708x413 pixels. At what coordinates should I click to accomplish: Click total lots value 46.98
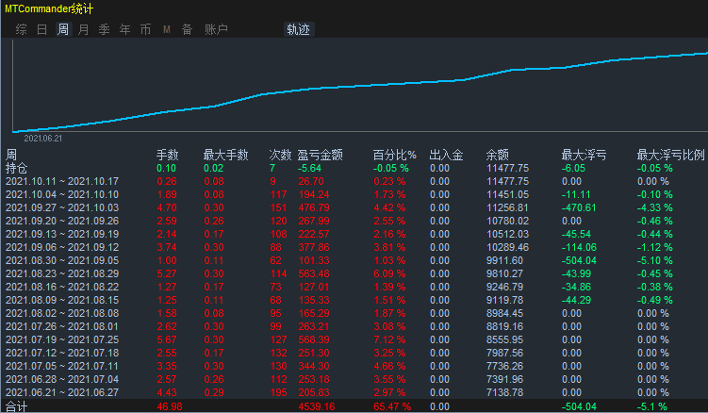pos(170,406)
